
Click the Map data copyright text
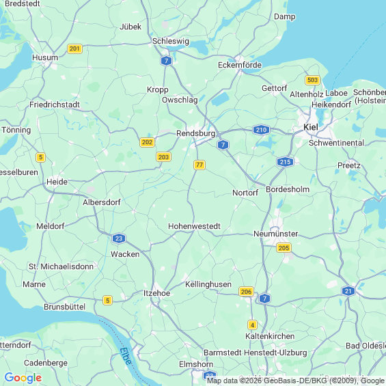click(x=297, y=381)
